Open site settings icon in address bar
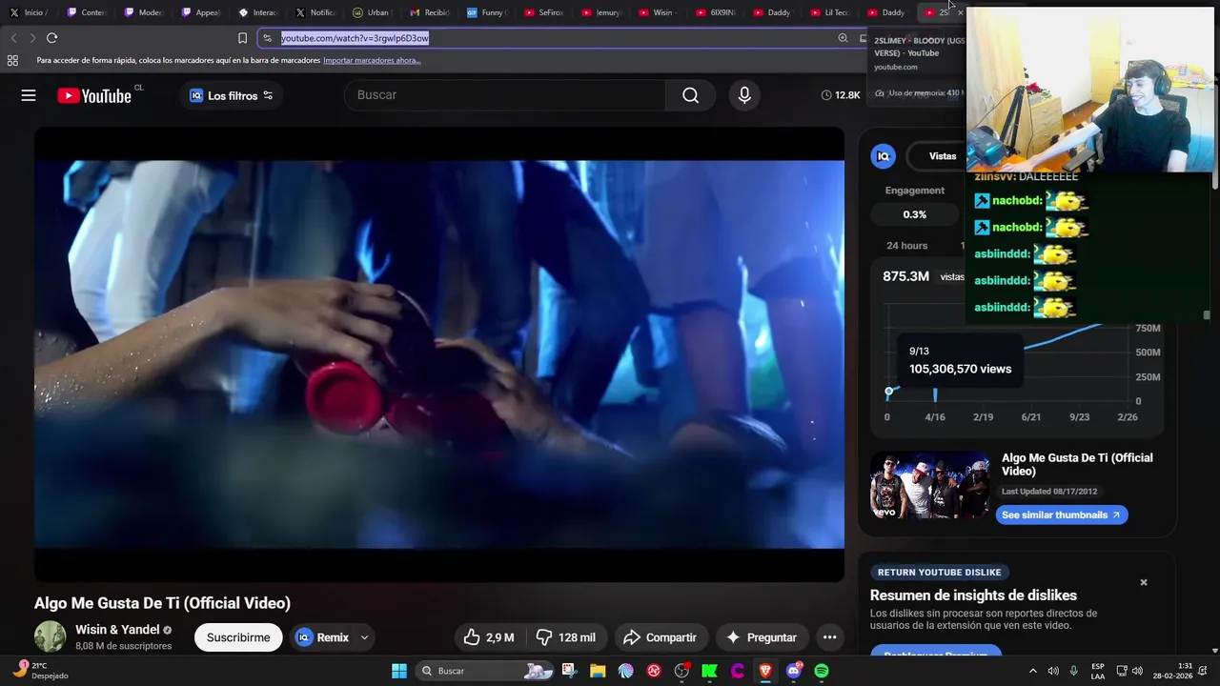Image resolution: width=1220 pixels, height=686 pixels. (268, 38)
